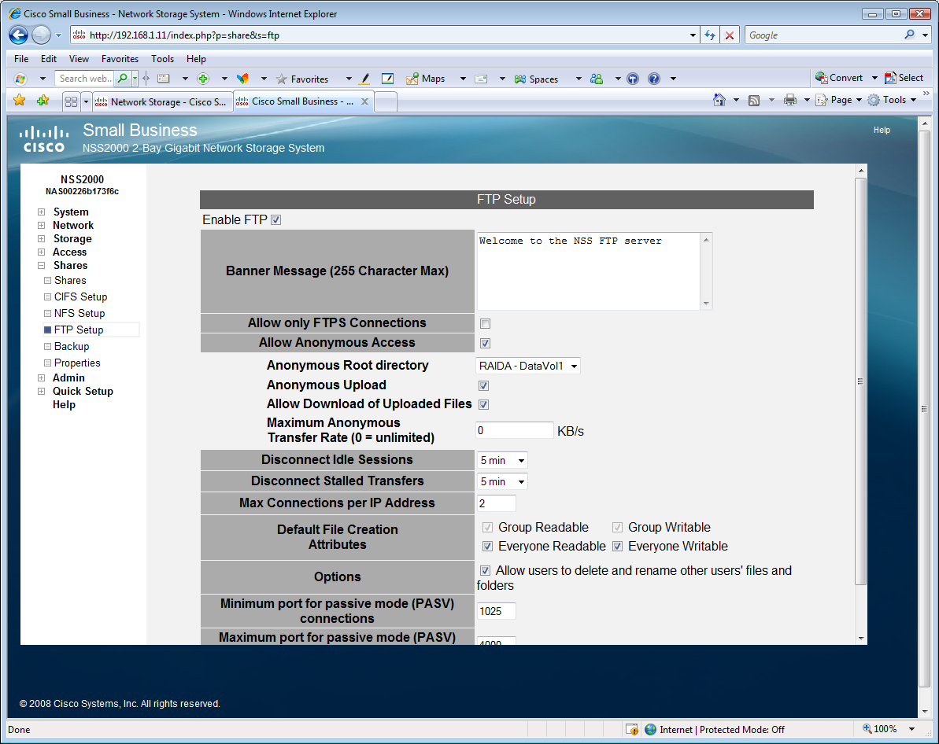Expand the System tree node

(x=41, y=212)
